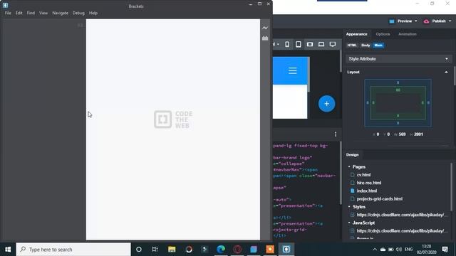The width and height of the screenshot is (456, 256).
Task: Select the pikaday stylesheet link under Styles
Action: pyautogui.click(x=401, y=215)
